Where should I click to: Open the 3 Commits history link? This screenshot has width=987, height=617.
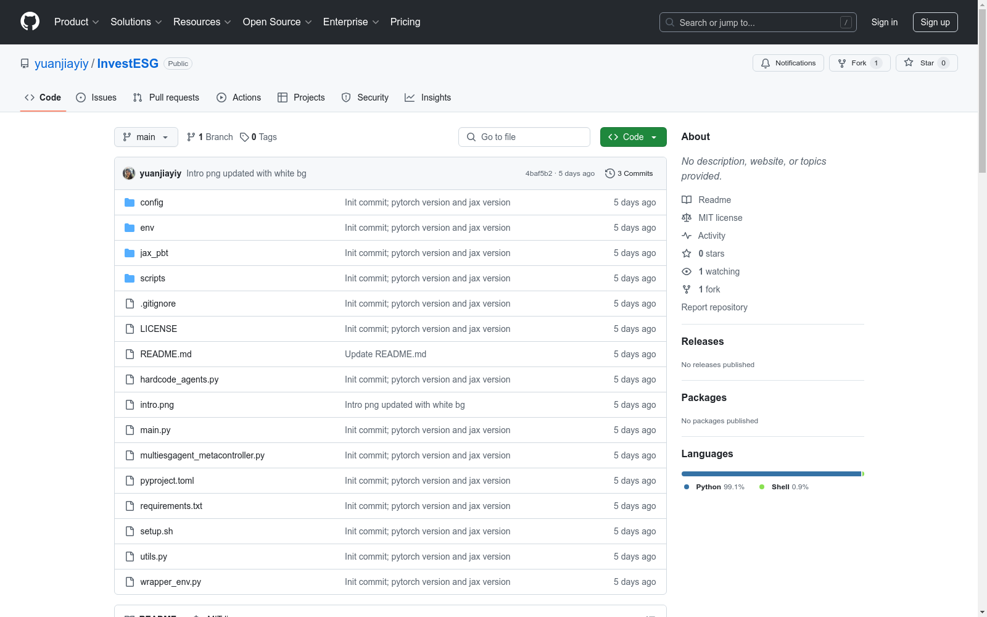pyautogui.click(x=629, y=173)
